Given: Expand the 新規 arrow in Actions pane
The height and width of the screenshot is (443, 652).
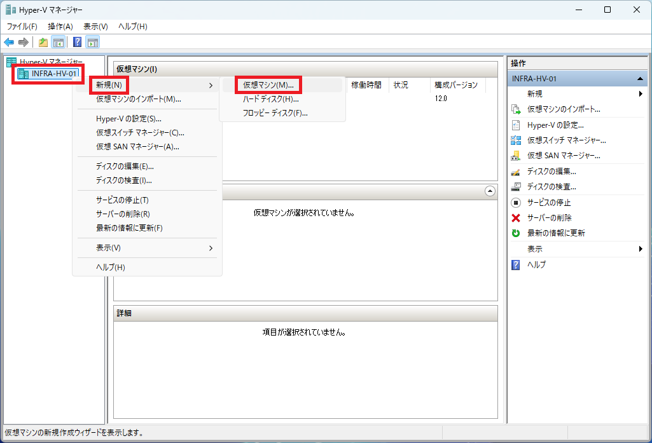Looking at the screenshot, I should [x=641, y=94].
